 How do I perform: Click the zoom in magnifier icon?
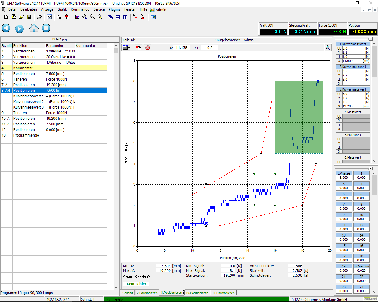[92, 17]
